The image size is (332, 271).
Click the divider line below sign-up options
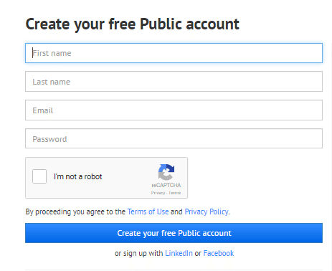coord(174,270)
